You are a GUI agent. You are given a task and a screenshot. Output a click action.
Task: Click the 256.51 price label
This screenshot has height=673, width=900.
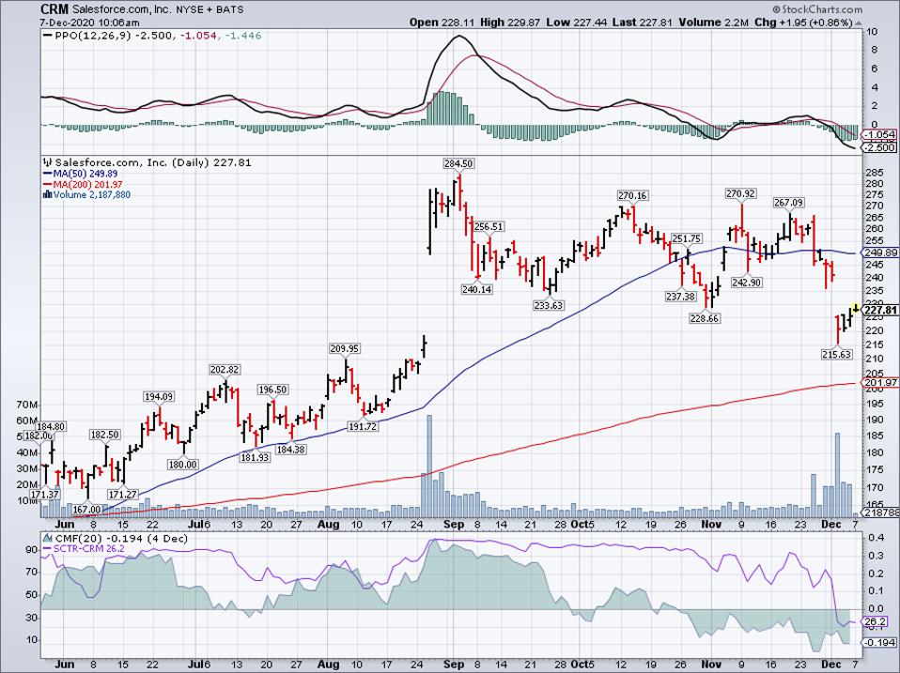[489, 227]
